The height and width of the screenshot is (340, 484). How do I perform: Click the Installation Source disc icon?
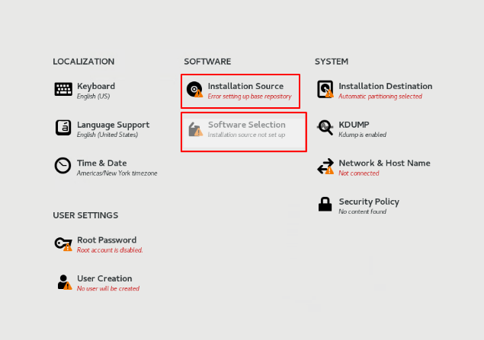point(195,89)
